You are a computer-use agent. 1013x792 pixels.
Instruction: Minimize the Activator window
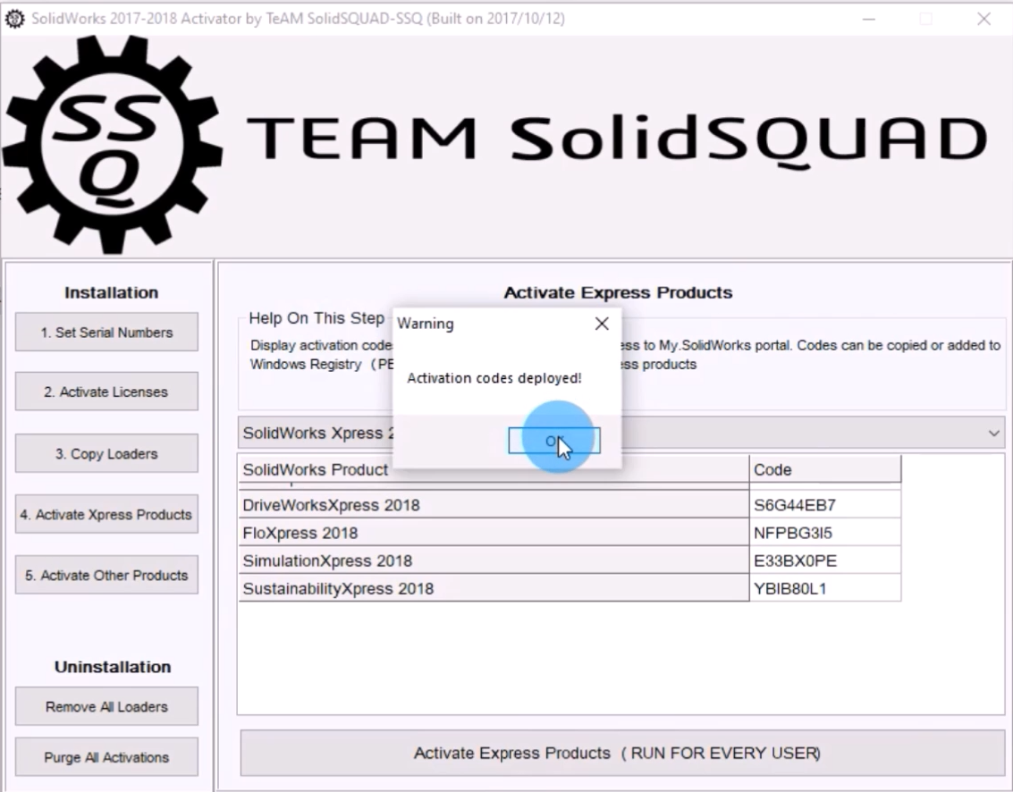pyautogui.click(x=868, y=19)
